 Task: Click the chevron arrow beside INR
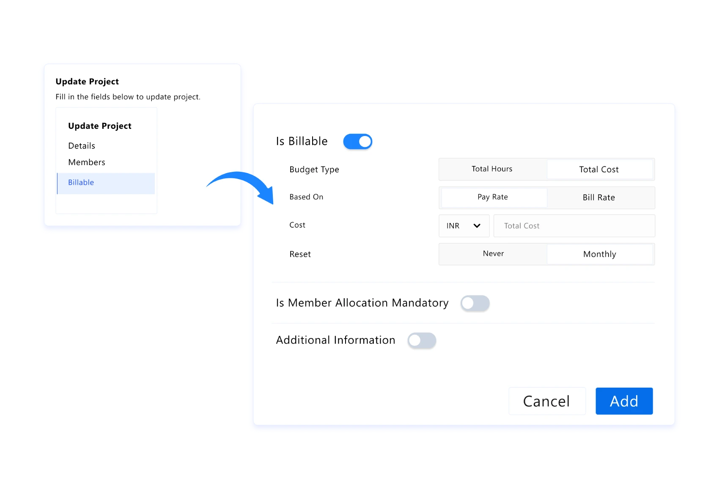coord(477,226)
